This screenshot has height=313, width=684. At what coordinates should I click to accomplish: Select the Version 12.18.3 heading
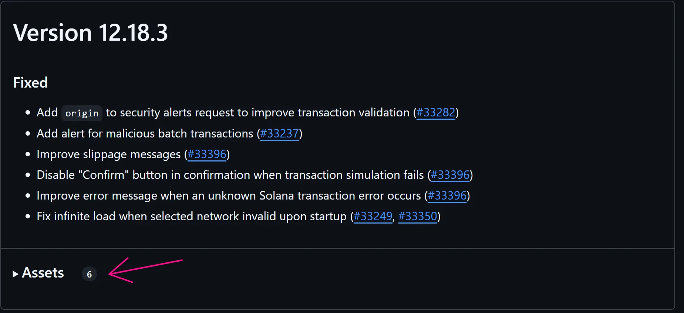91,33
